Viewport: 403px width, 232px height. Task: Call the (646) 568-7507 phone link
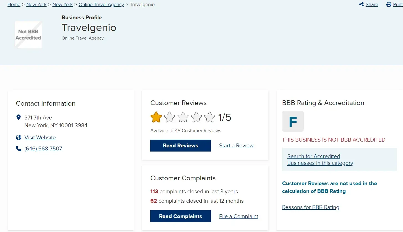(43, 148)
